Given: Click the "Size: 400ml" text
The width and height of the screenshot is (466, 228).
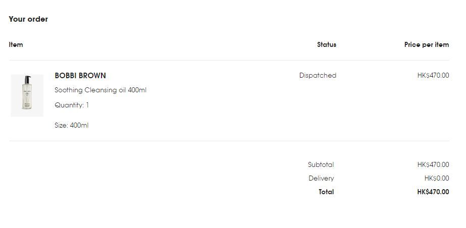Looking at the screenshot, I should 72,126.
